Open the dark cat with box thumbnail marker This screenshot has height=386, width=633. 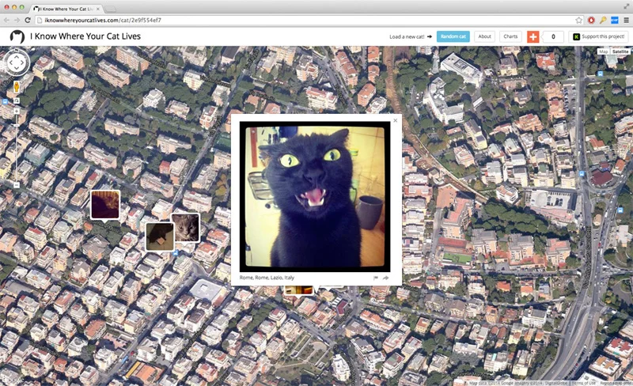(x=160, y=237)
